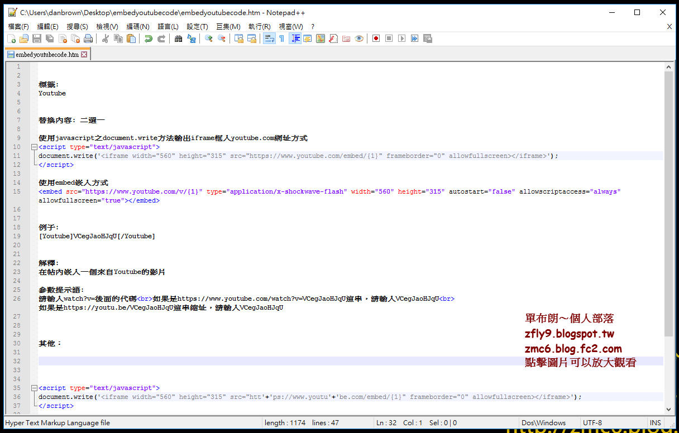
Task: Zoom in with the magnifier plus icon
Action: [209, 39]
